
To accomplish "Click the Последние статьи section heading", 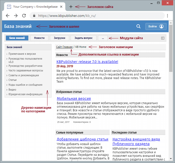I will [x=124, y=133].
